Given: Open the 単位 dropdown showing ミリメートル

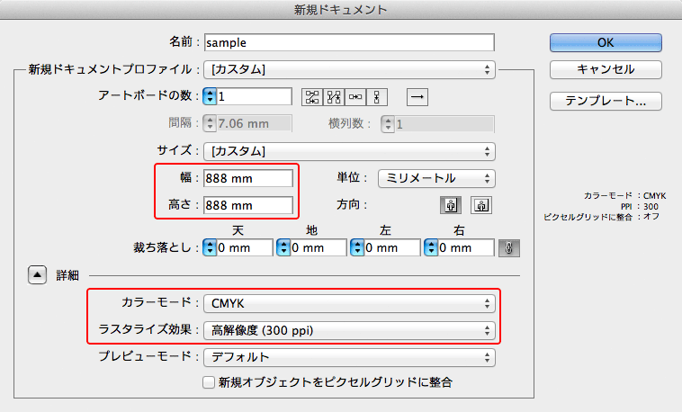Looking at the screenshot, I should pyautogui.click(x=436, y=178).
